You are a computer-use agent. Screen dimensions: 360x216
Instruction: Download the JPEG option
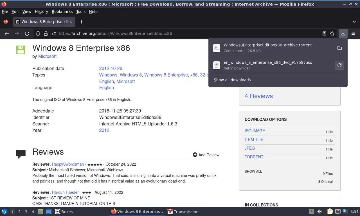[250, 148]
